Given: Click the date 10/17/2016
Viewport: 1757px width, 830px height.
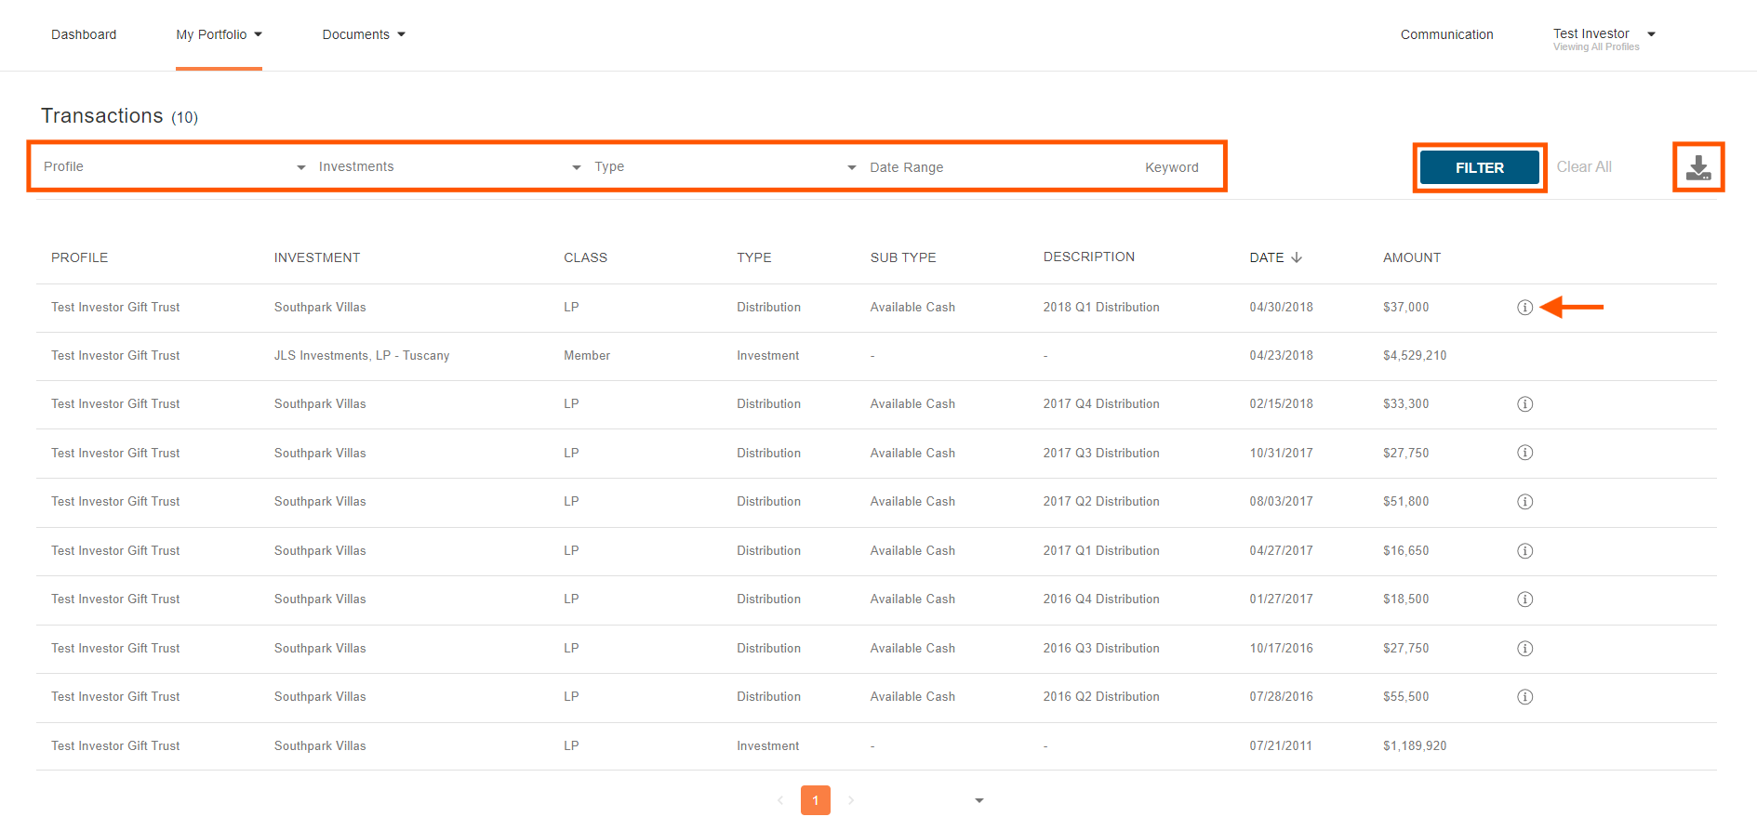Looking at the screenshot, I should coord(1281,649).
